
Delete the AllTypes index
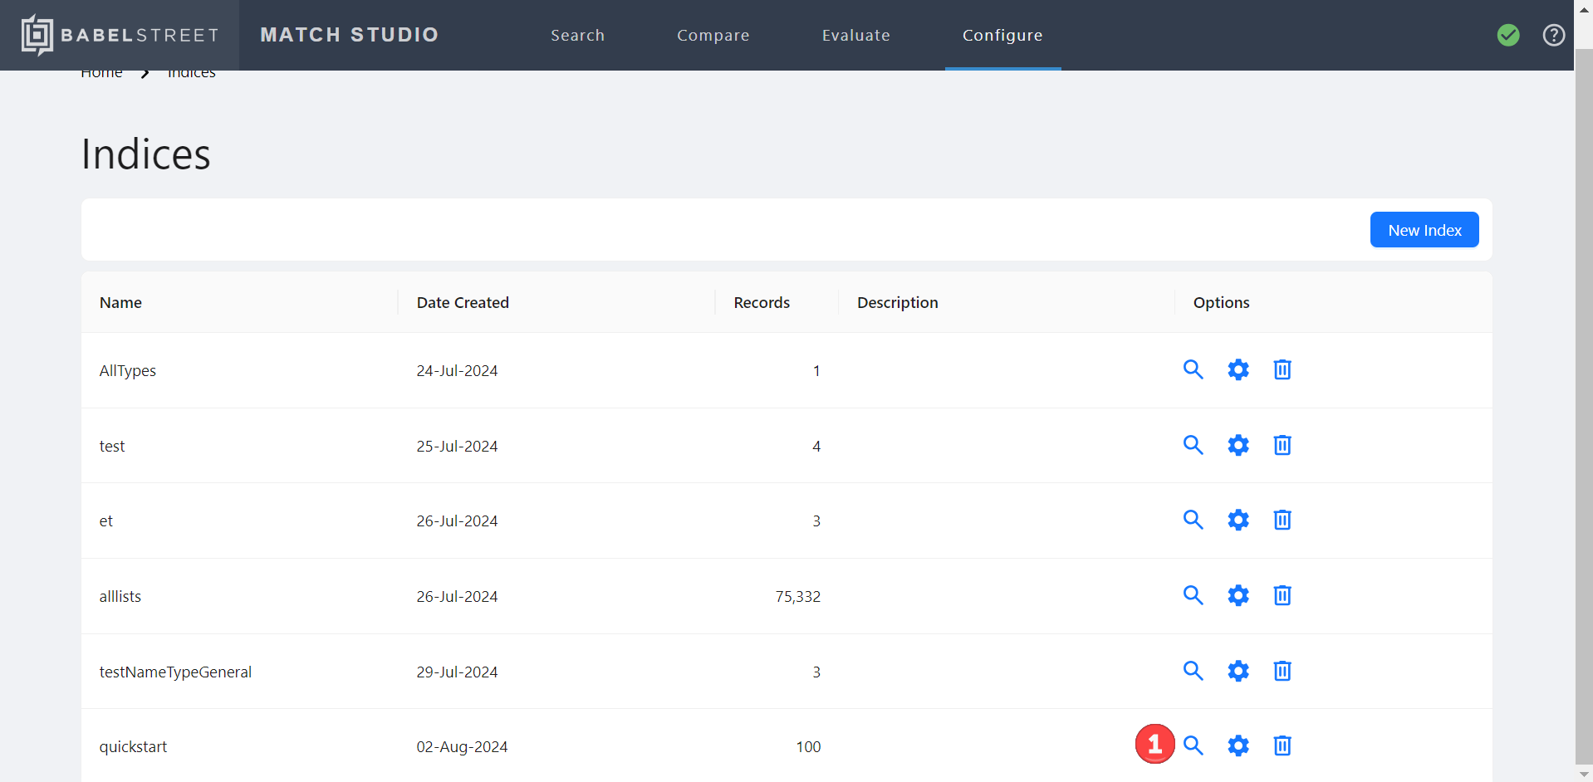(1282, 369)
